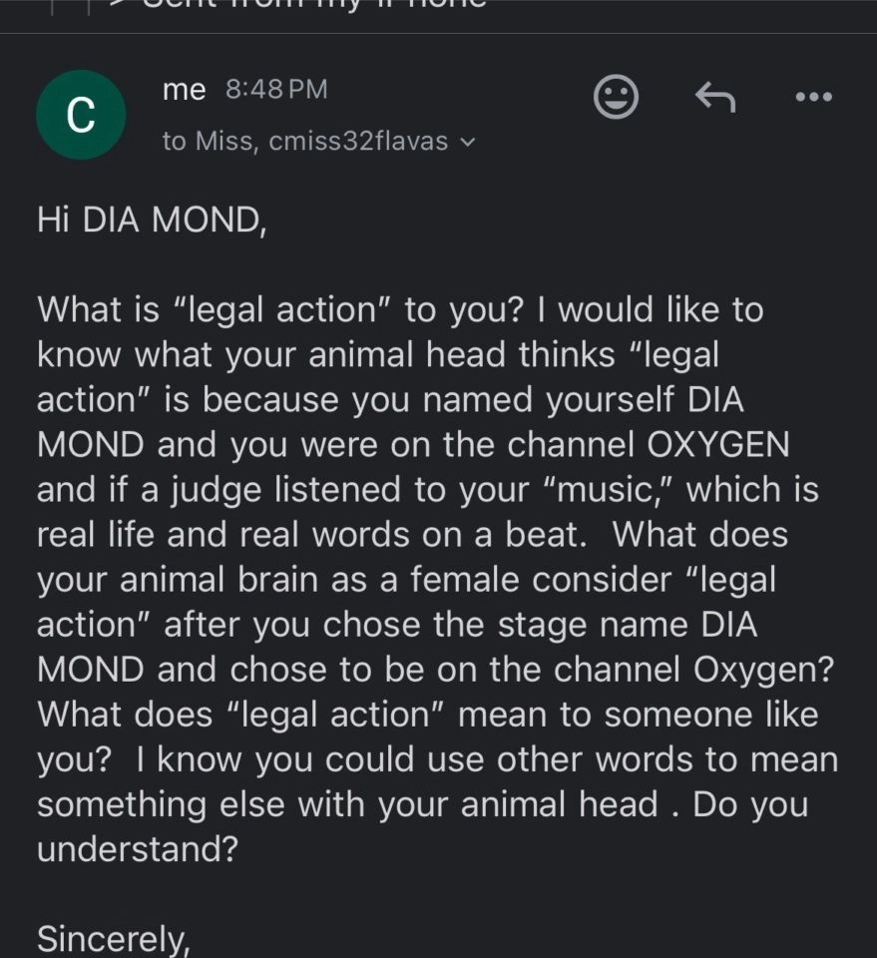Tap the word 'OXYGEN' in the message
The image size is (877, 958).
[717, 444]
